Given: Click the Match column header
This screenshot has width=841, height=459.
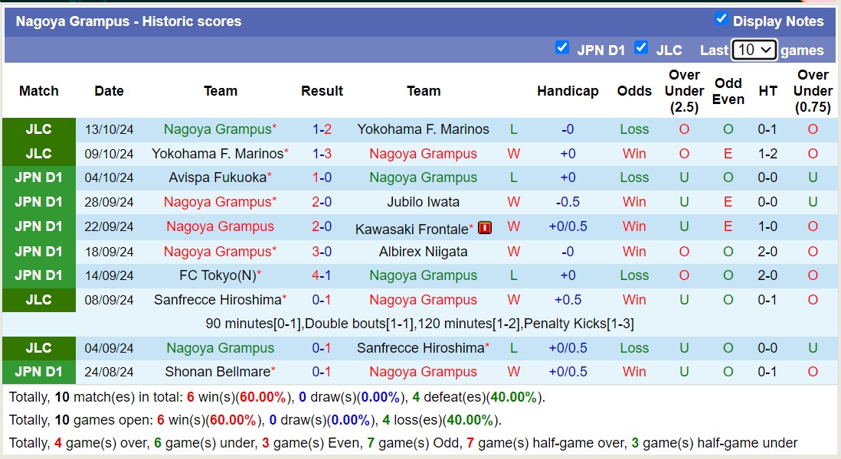Looking at the screenshot, I should pos(38,90).
